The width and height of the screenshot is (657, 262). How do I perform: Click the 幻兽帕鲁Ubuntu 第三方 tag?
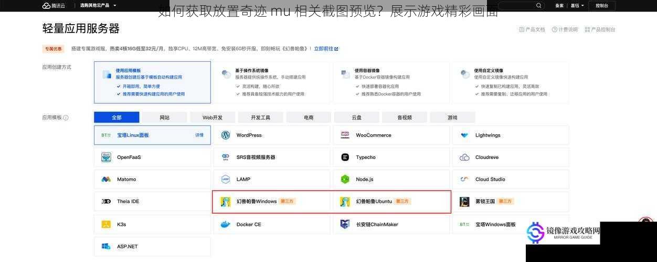point(402,201)
